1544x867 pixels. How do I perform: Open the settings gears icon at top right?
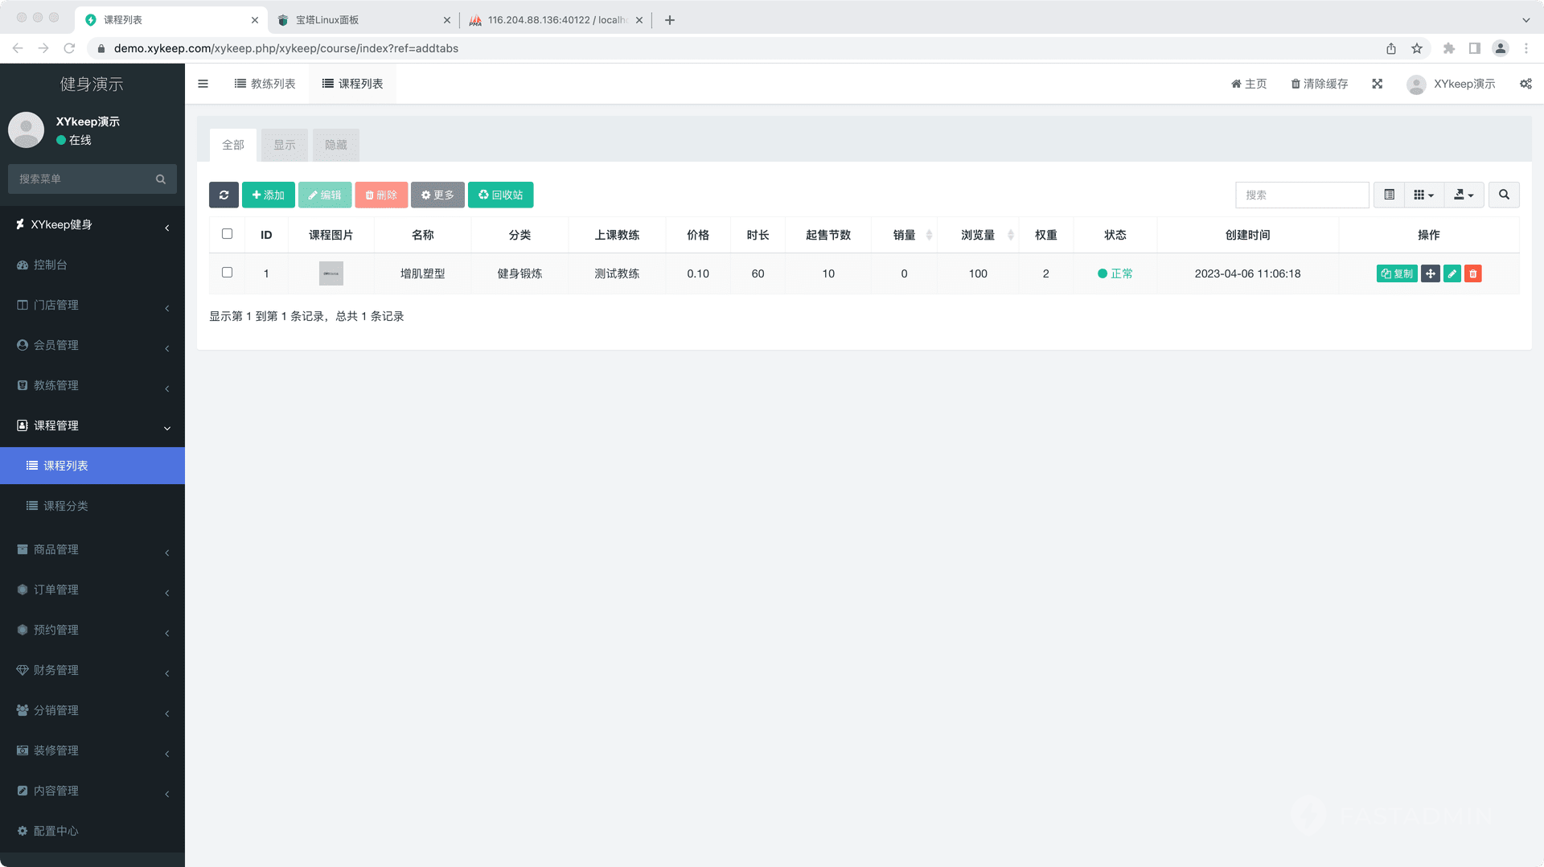pyautogui.click(x=1525, y=84)
